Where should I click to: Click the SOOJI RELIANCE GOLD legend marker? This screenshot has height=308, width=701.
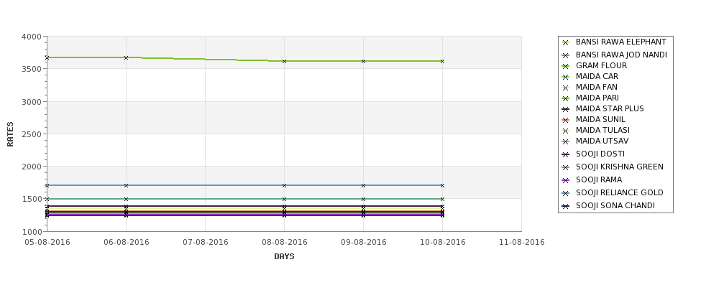coord(565,193)
